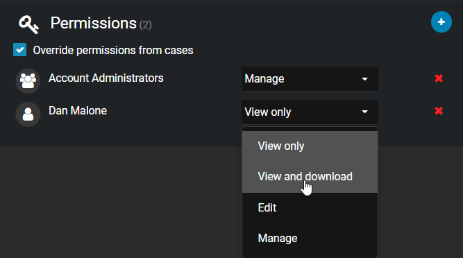
Task: Click the Override permissions from cases label
Action: click(x=113, y=50)
